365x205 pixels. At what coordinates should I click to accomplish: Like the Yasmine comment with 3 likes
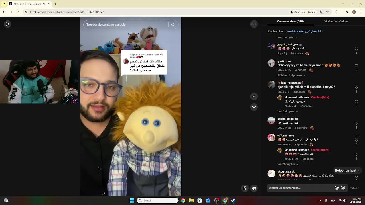356,140
